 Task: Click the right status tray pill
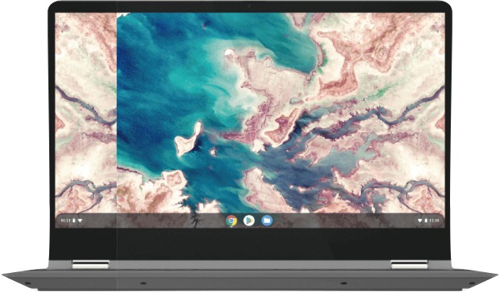429,221
